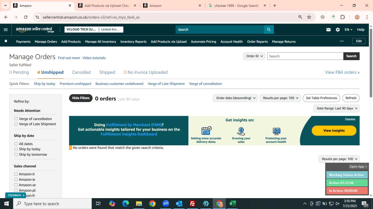Open Outlook from the taskbar
The height and width of the screenshot is (209, 373).
(179, 204)
